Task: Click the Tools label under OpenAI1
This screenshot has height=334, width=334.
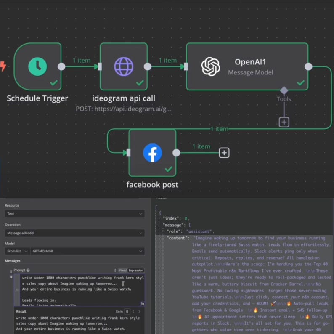Action: tap(284, 99)
